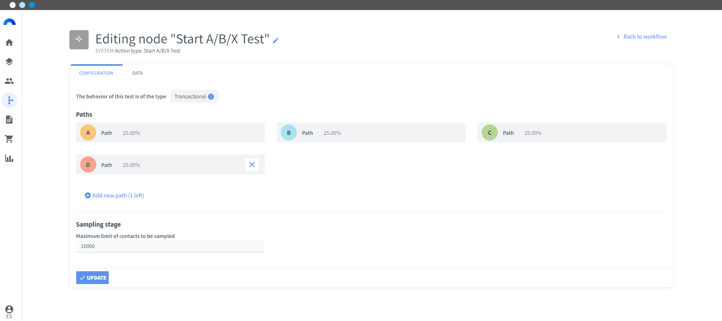Remove path D with the X button
The image size is (722, 321).
tap(252, 165)
